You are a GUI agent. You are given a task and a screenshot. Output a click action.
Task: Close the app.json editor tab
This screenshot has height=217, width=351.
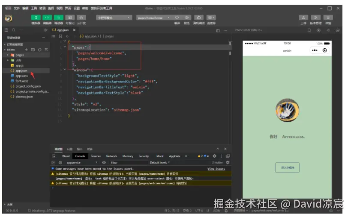[x=74, y=30]
